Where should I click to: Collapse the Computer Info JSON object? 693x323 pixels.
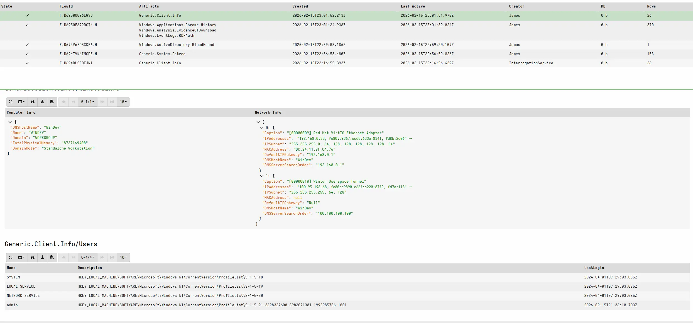pos(10,122)
